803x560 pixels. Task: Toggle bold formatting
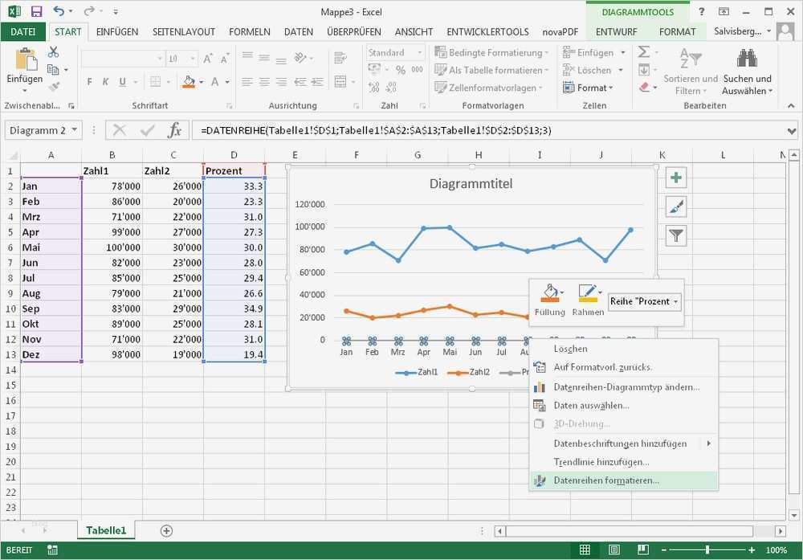pos(89,82)
